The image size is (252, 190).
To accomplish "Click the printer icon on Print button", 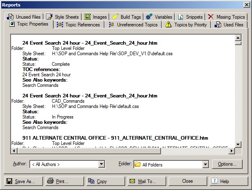I will tap(50, 181).
